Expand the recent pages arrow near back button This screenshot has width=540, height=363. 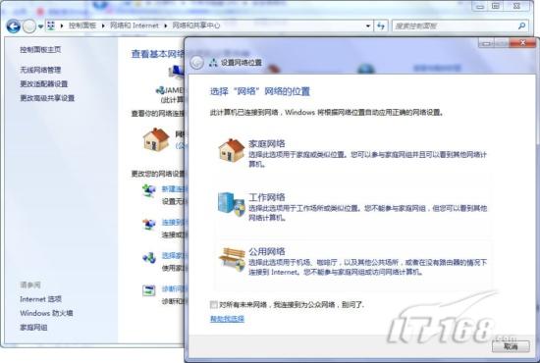click(x=40, y=26)
